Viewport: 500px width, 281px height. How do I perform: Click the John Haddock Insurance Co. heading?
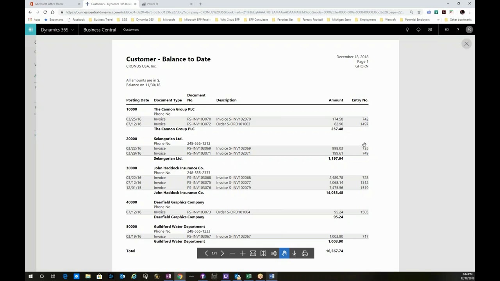(179, 168)
